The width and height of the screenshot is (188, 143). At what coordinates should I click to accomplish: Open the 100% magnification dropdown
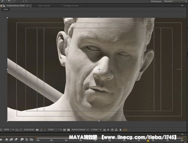[8, 130]
